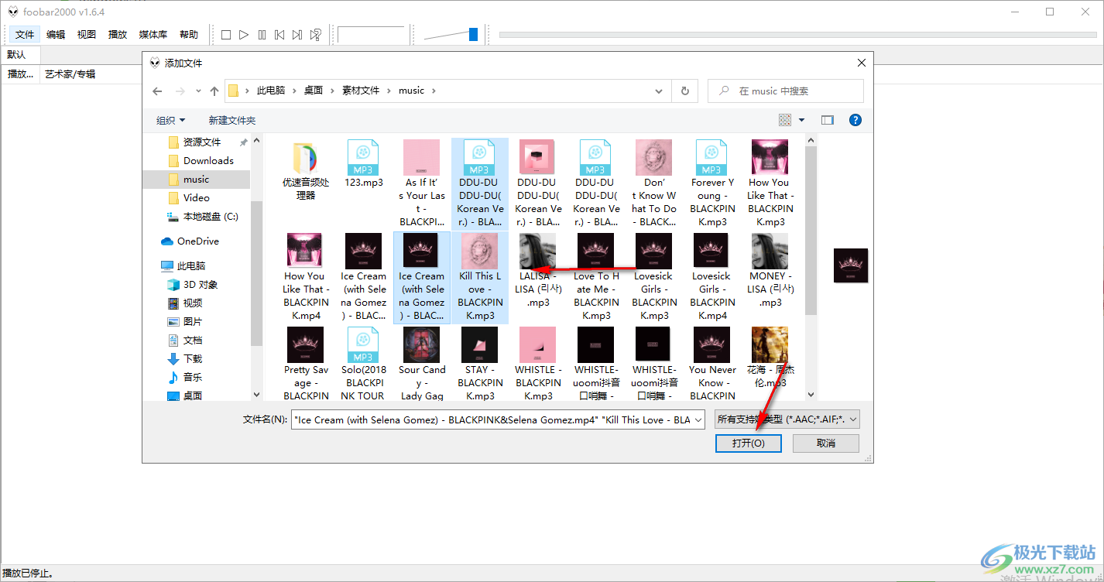Select How You Like That - BLACKPINK.mp3
Screen dimensions: 1104x582
point(770,183)
